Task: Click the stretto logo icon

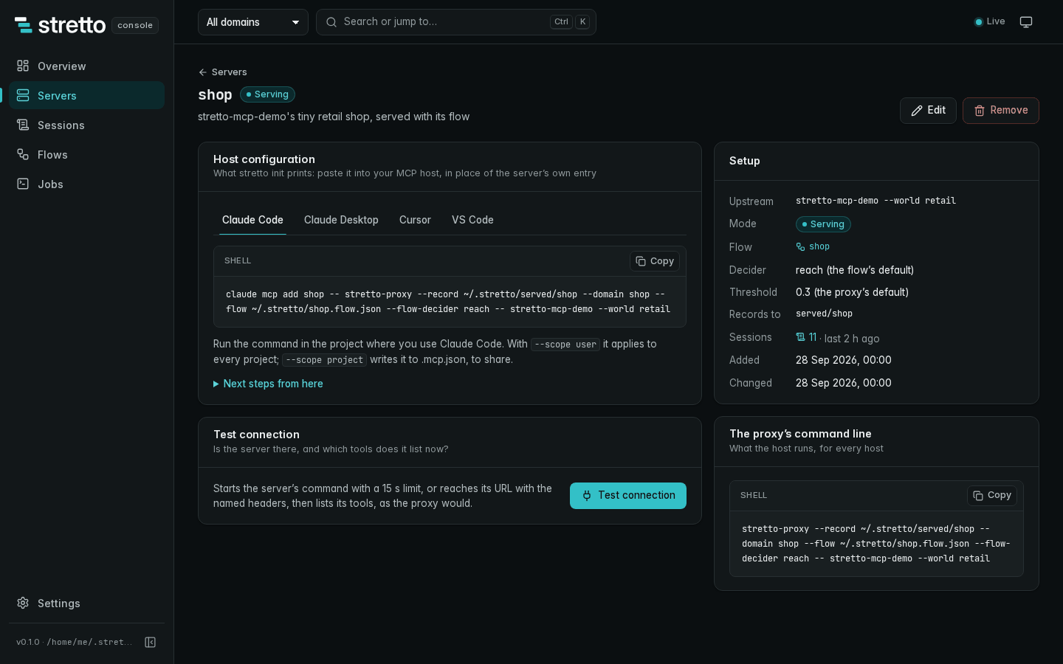Action: pyautogui.click(x=24, y=25)
